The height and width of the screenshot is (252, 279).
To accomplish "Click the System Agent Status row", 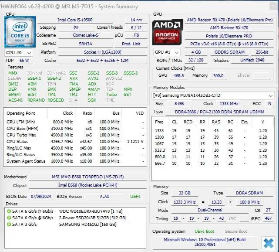I will coord(75,161).
